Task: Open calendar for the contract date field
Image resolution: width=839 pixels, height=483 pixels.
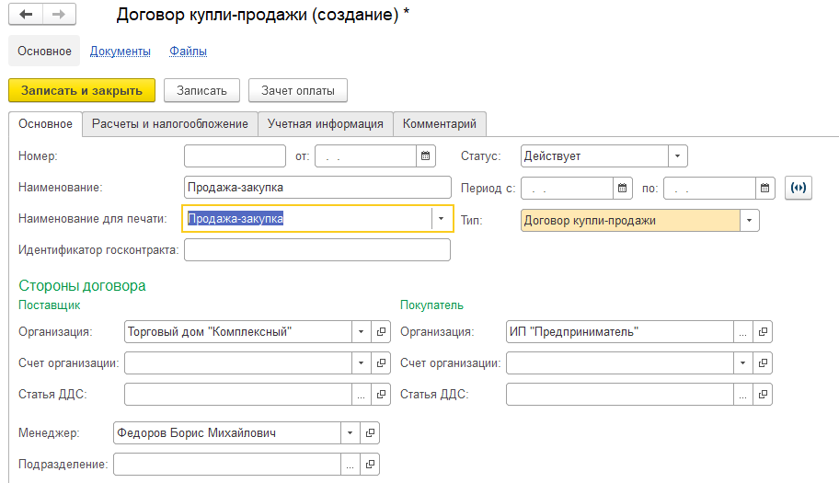Action: pos(425,156)
